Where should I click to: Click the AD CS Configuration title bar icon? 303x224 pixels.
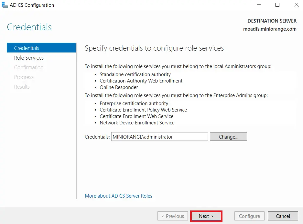click(5, 5)
